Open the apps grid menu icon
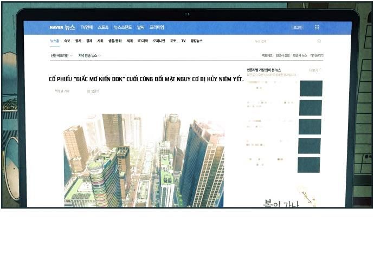This screenshot has width=374, height=266. coord(317,27)
